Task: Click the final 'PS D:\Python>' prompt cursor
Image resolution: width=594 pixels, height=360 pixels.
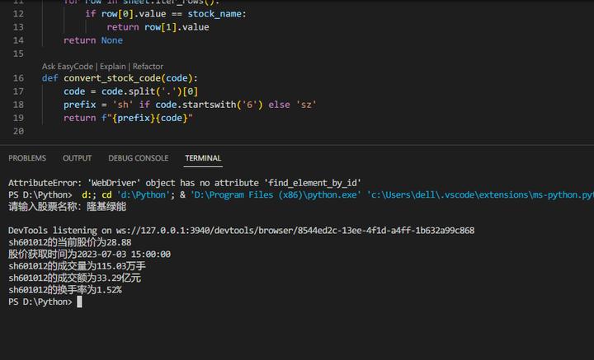Action: point(79,302)
